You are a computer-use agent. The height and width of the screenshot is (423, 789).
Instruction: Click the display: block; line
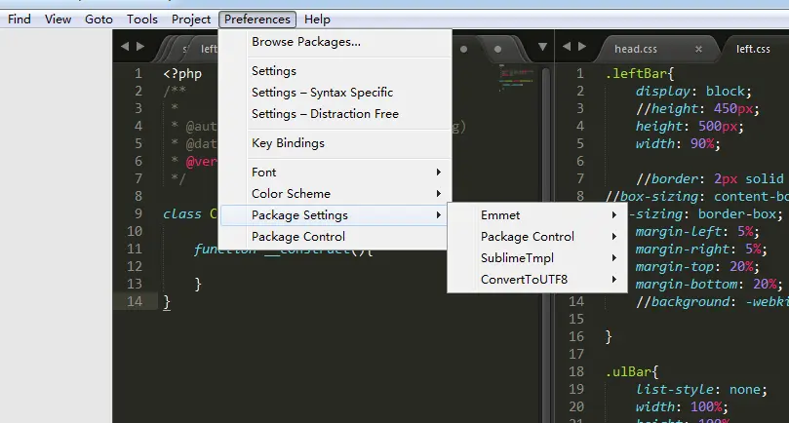point(693,92)
